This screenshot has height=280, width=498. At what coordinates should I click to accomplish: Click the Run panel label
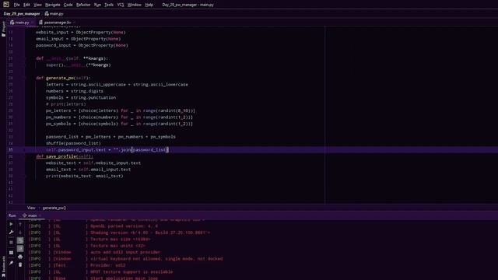point(12,215)
